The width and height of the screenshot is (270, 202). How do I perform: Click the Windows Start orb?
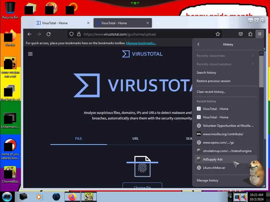point(7,197)
